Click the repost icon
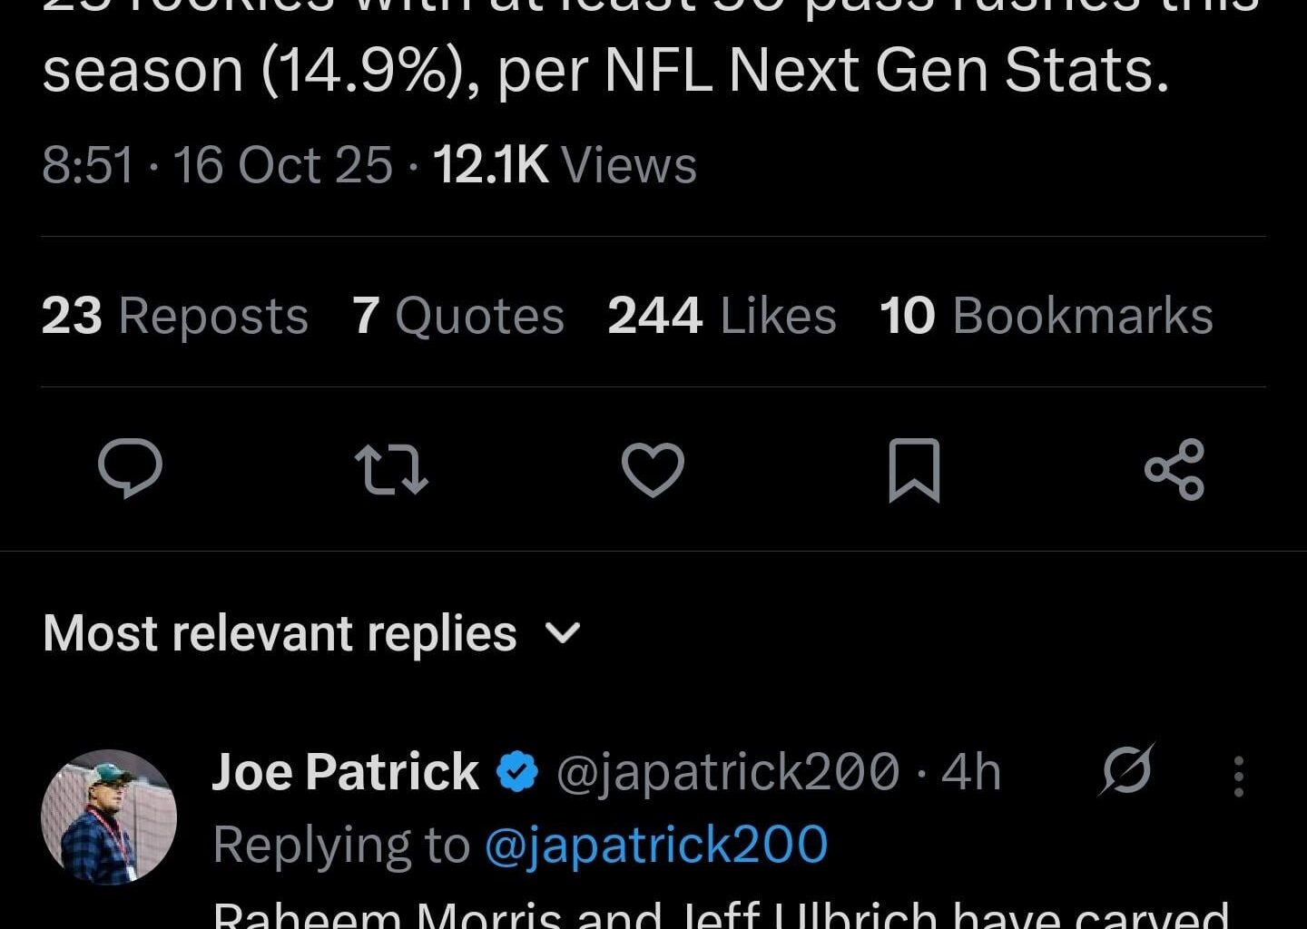 (x=392, y=468)
